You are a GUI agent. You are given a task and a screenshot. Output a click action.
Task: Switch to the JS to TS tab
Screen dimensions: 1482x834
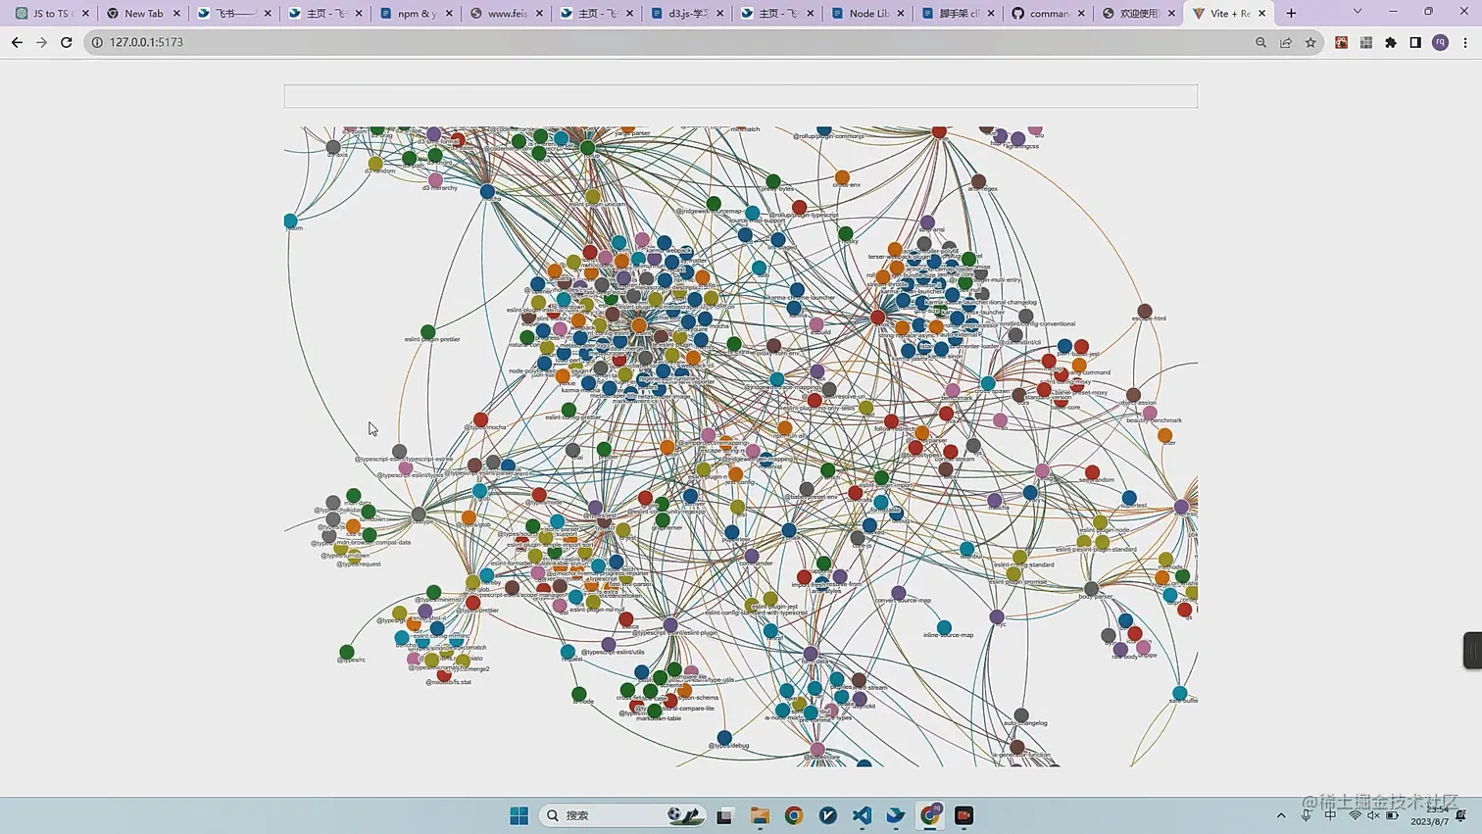(x=51, y=14)
